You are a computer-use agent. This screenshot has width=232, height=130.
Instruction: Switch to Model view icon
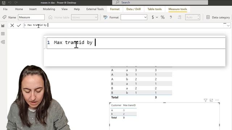coord(3,42)
